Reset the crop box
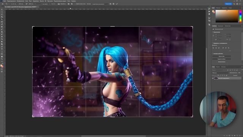This screenshot has width=243, height=137. tap(110, 4)
